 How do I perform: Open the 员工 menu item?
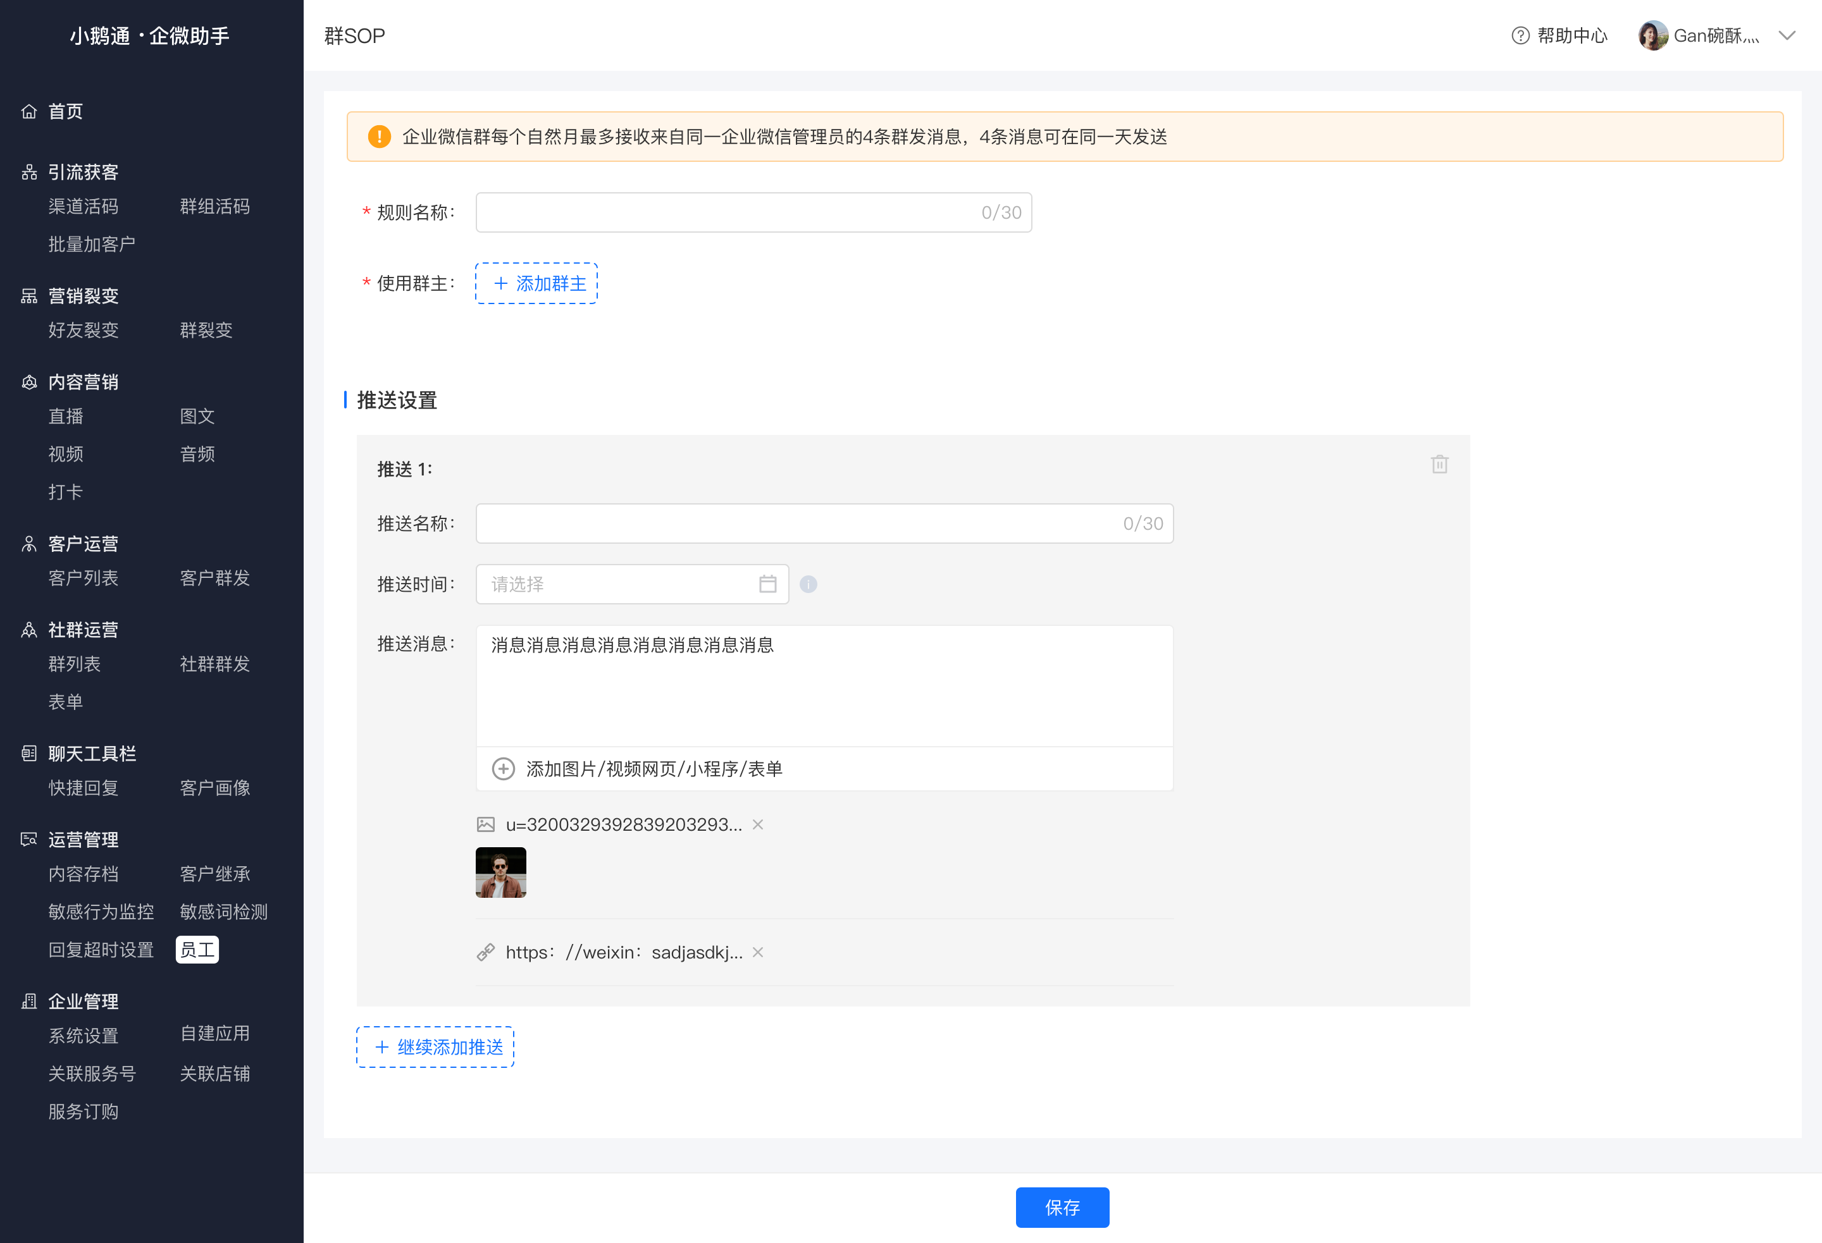pos(197,950)
